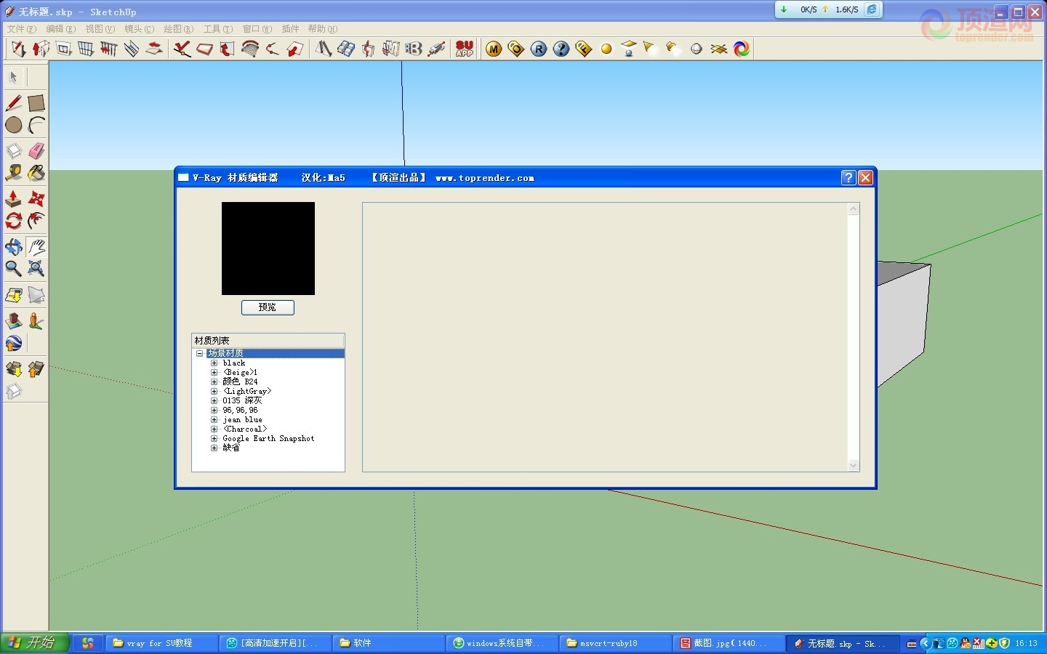
Task: Activate the Push/Pull tool
Action: pos(14,198)
